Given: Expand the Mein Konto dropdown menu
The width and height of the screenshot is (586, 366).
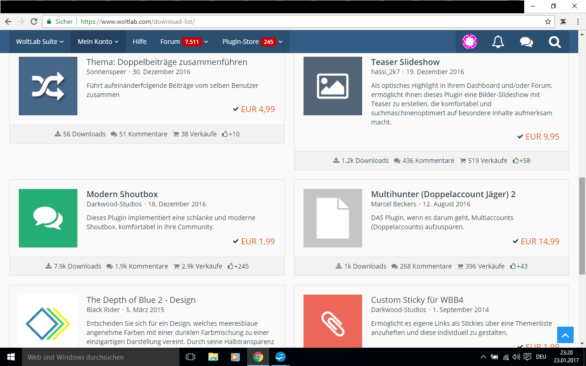Looking at the screenshot, I should pyautogui.click(x=98, y=42).
